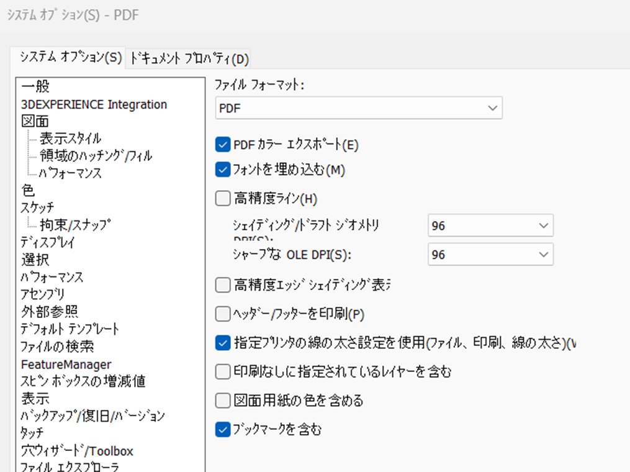630x472 pixels.
Task: Select ファイルの検索 in the list
Action: click(x=58, y=346)
